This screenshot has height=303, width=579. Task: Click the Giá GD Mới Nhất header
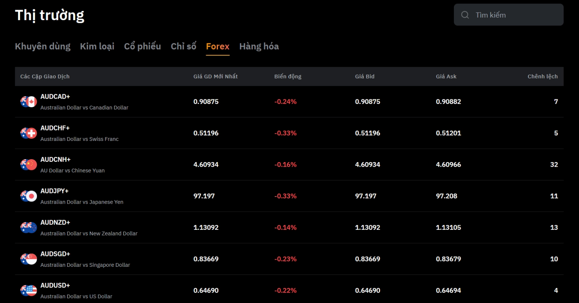coord(215,77)
